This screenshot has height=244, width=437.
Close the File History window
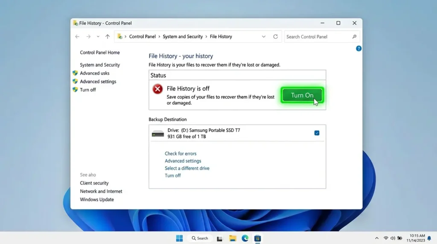[355, 23]
